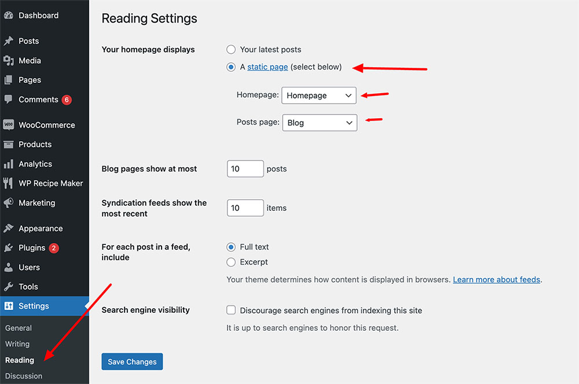This screenshot has width=579, height=384.
Task: Open the Homepage dropdown
Action: point(319,96)
